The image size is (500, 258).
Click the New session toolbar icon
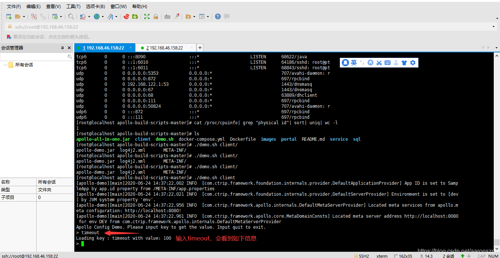pos(9,16)
